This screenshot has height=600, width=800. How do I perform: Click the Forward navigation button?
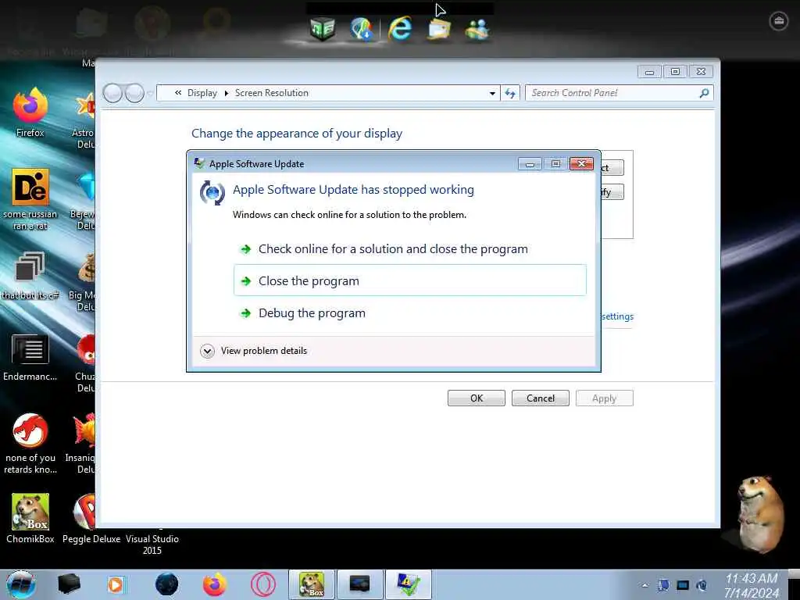134,94
